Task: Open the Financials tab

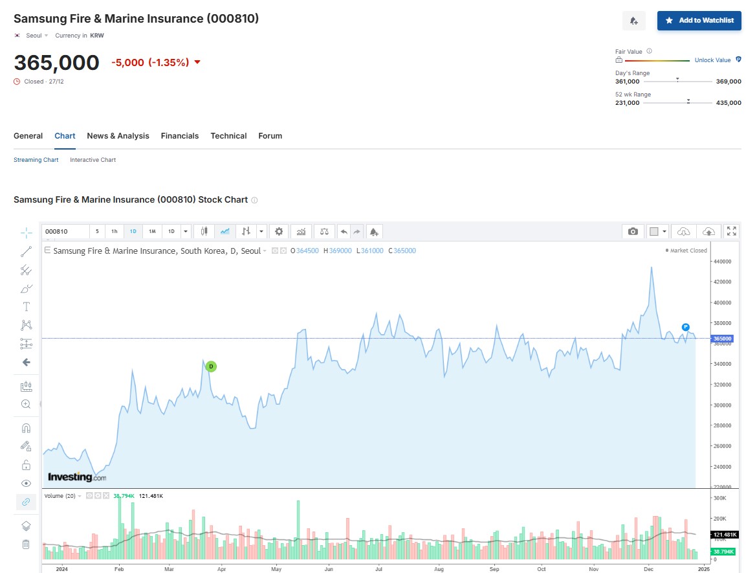Action: tap(180, 136)
